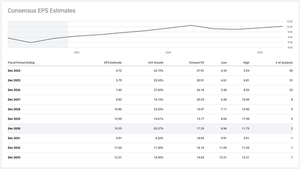This screenshot has width=300, height=169.
Task: Click the 2029 marker on chart axis
Action: click(x=168, y=52)
